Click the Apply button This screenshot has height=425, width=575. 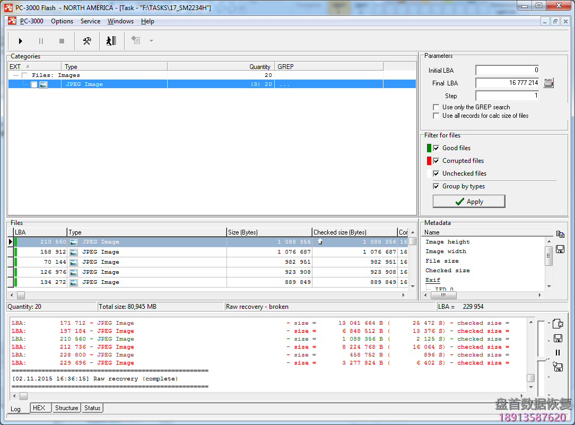(x=468, y=202)
